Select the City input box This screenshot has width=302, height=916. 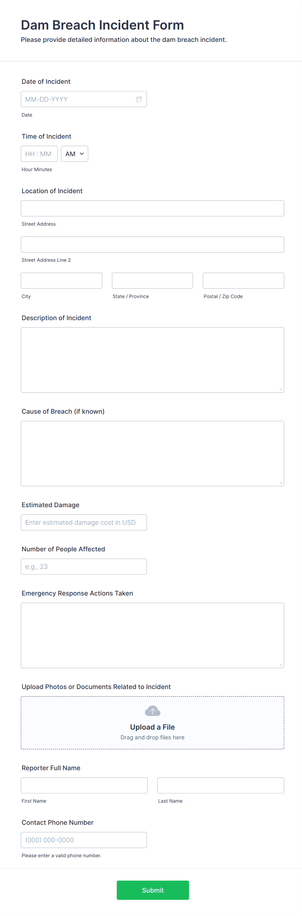pyautogui.click(x=61, y=280)
